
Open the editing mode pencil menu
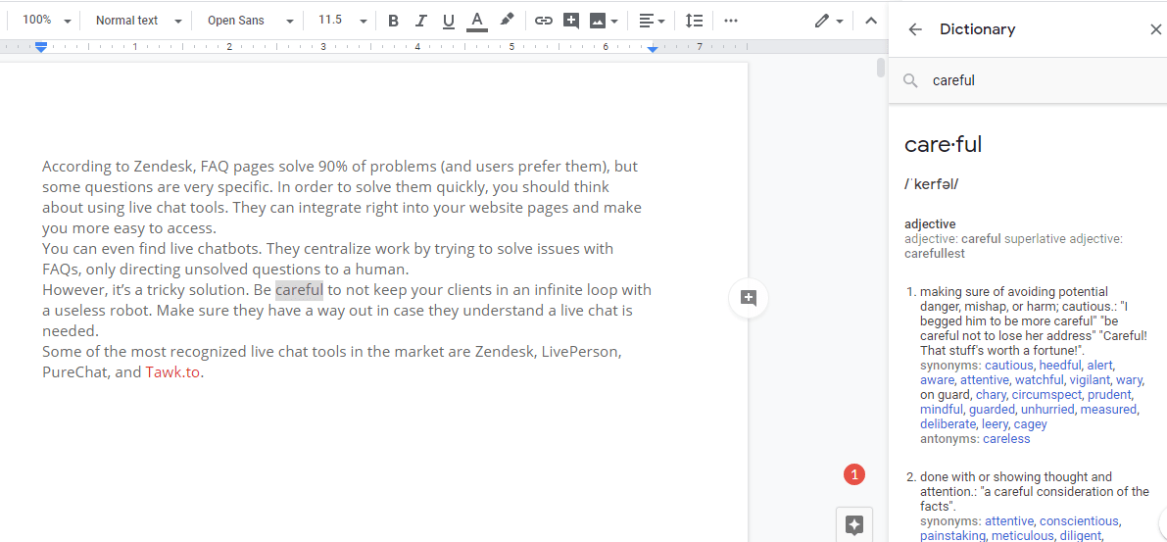point(828,21)
